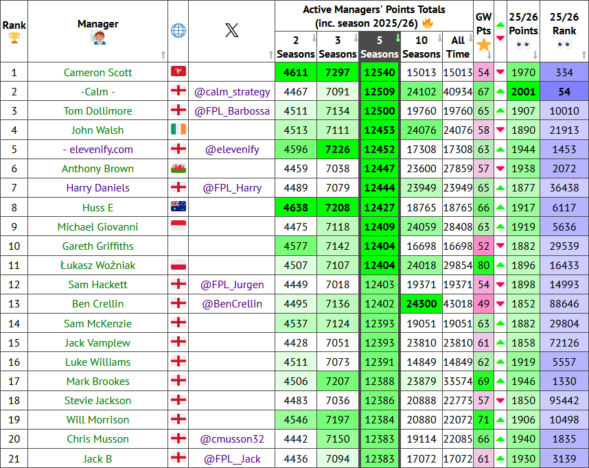Click the Australia flag beside Huss E
Image resolution: width=589 pixels, height=468 pixels.
[178, 206]
